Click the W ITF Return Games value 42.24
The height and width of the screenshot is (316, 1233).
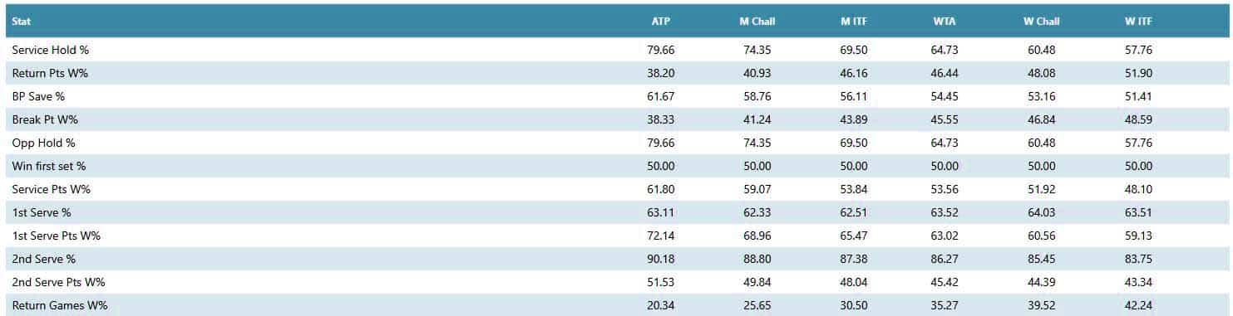pos(1138,305)
